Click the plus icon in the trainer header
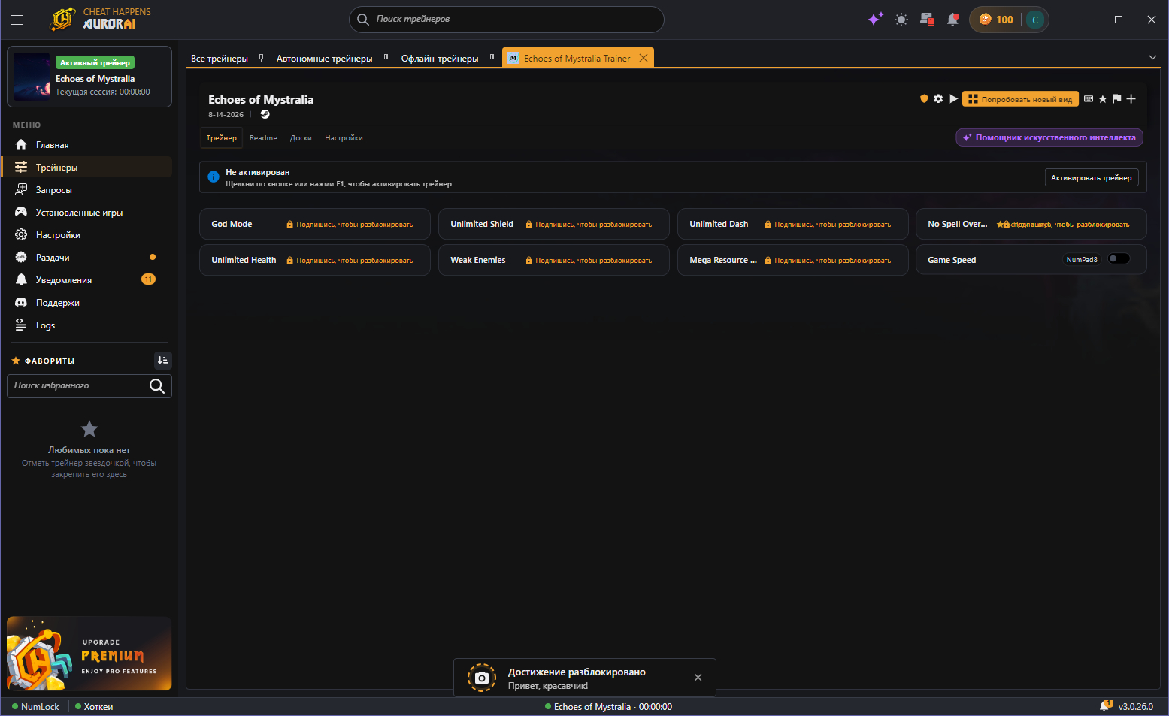This screenshot has height=716, width=1169. click(1131, 98)
